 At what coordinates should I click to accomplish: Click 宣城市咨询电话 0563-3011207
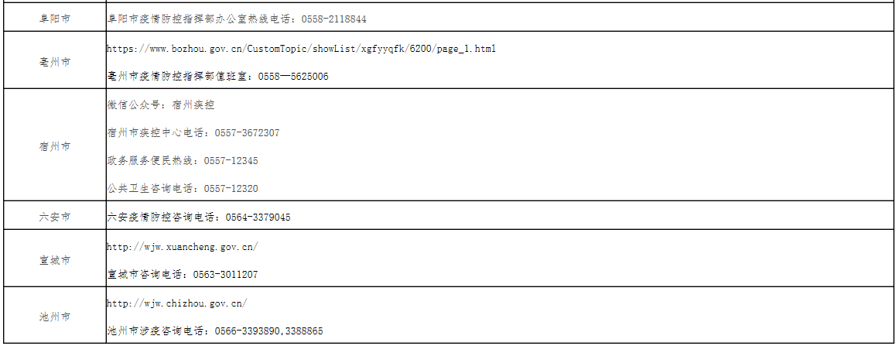pyautogui.click(x=182, y=275)
